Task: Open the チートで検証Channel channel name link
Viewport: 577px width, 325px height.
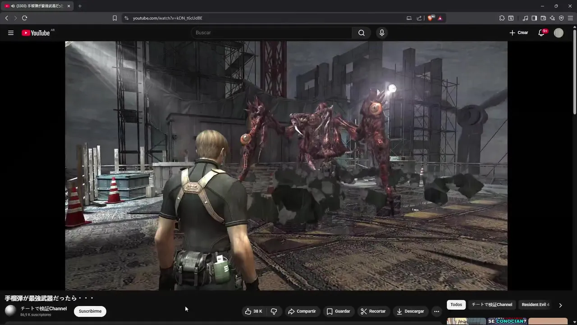Action: (x=44, y=309)
